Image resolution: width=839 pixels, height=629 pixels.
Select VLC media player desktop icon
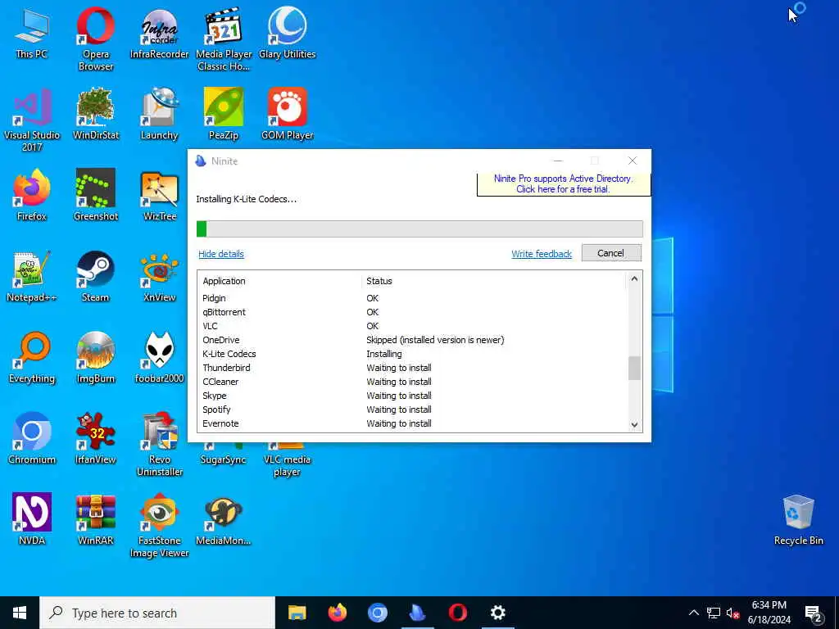coord(288,461)
